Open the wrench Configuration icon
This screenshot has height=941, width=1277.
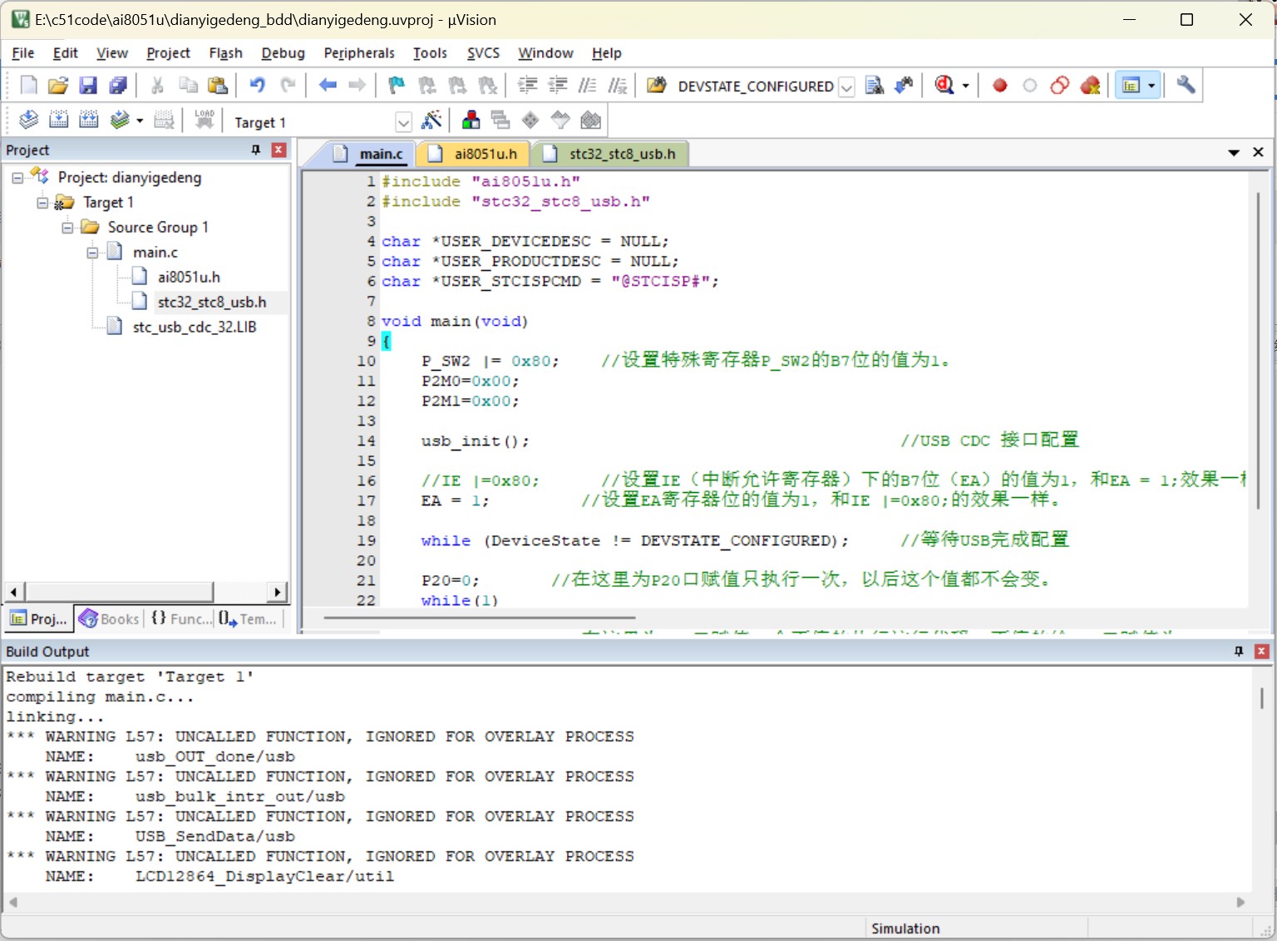[1186, 85]
